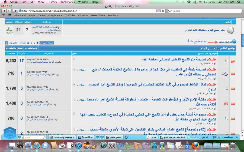Open the YouTube bookmark link
Viewport: 244px width, 152px height.
point(70,15)
